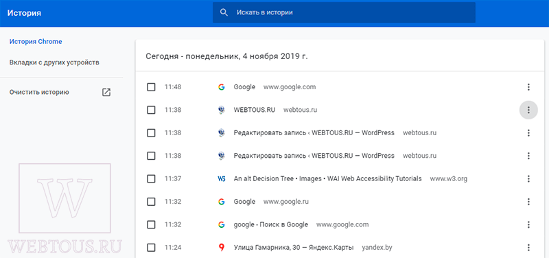Viewport: 549px width, 258px height.
Task: Open the Google link with domain www.google.ru
Action: (x=244, y=202)
